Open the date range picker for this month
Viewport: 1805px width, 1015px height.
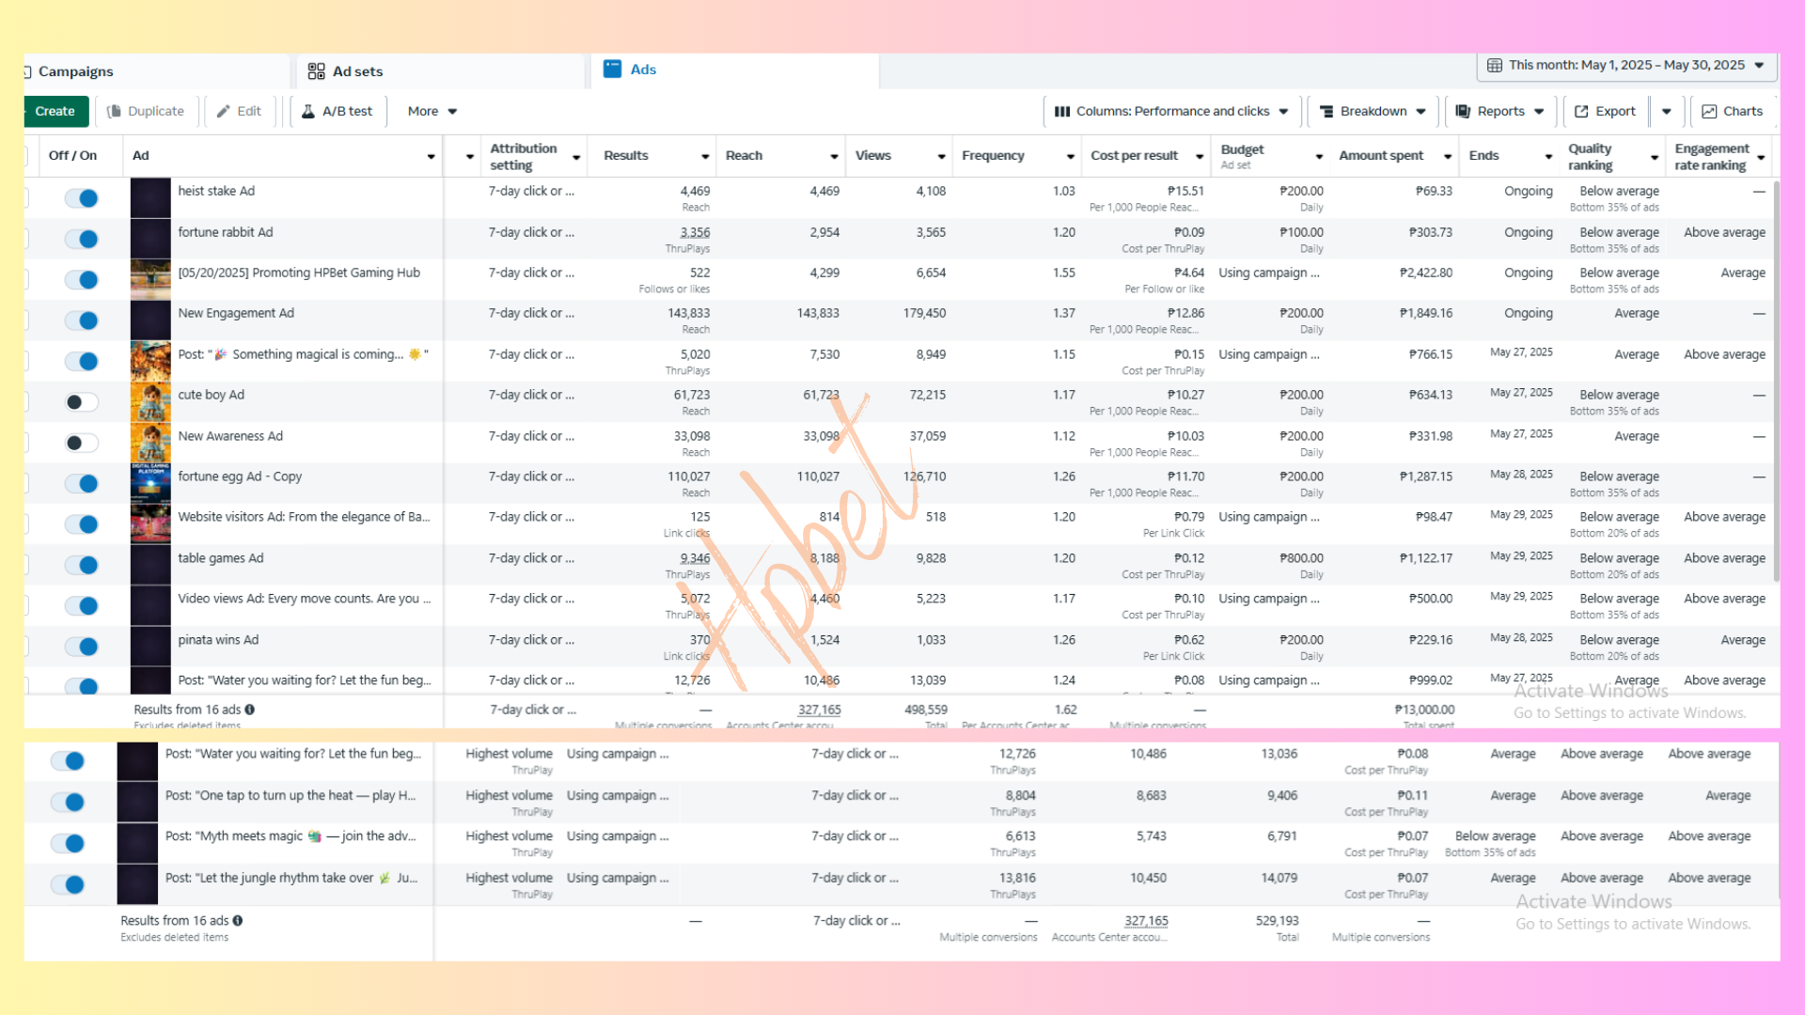(1626, 65)
